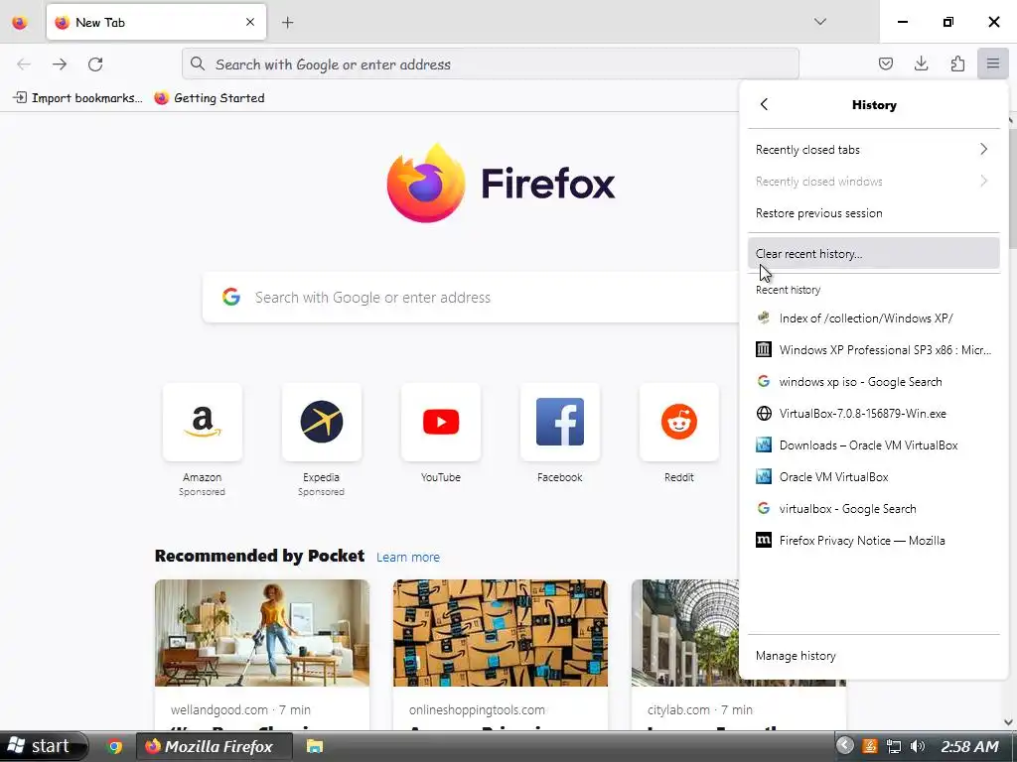
Task: Expand Recently closed tabs submenu
Action: 873,150
